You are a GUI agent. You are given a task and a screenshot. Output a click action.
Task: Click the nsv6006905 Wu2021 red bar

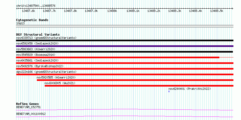(x=139, y=86)
